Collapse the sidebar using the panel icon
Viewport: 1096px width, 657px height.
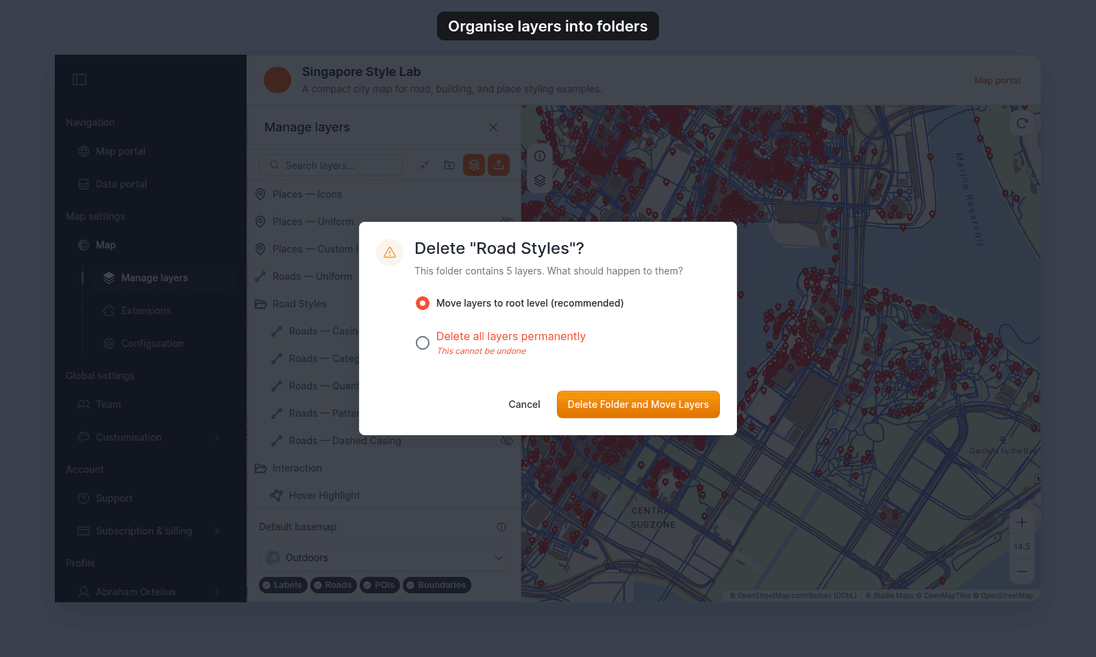click(79, 79)
